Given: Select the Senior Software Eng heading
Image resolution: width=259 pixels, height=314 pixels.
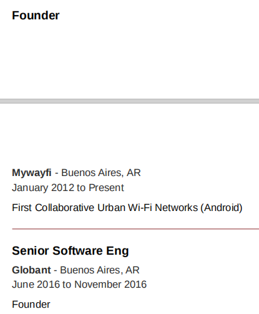Looking at the screenshot, I should (x=71, y=251).
